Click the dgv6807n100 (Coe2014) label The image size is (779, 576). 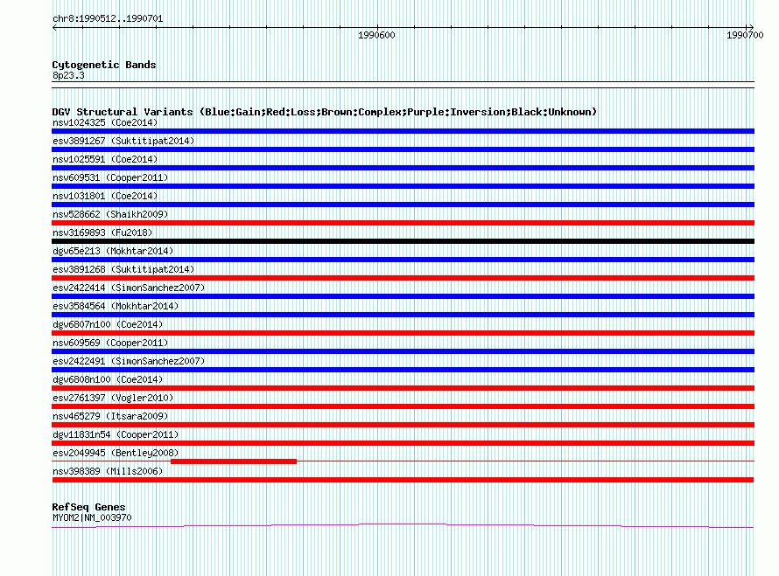pos(108,324)
